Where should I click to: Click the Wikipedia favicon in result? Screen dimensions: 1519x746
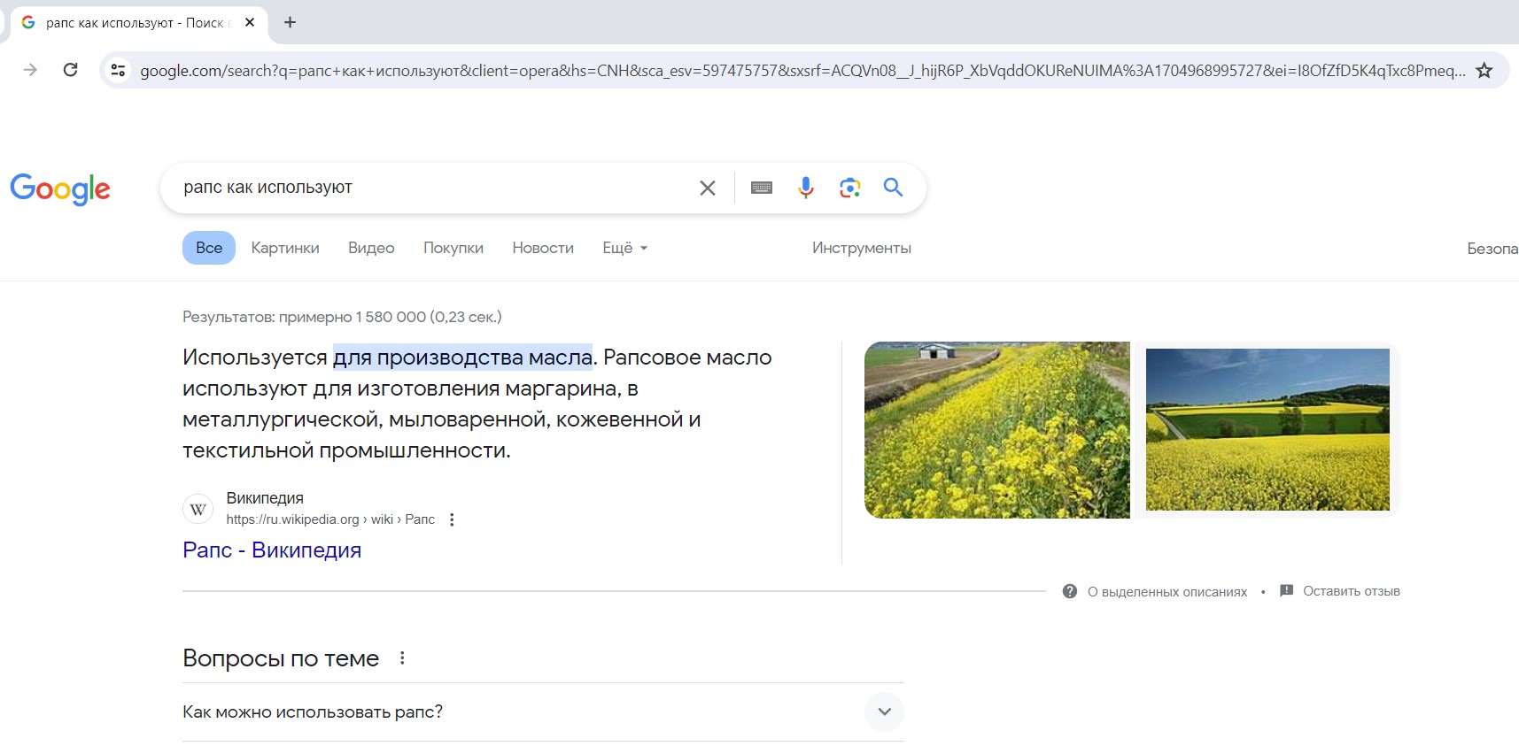click(x=198, y=509)
